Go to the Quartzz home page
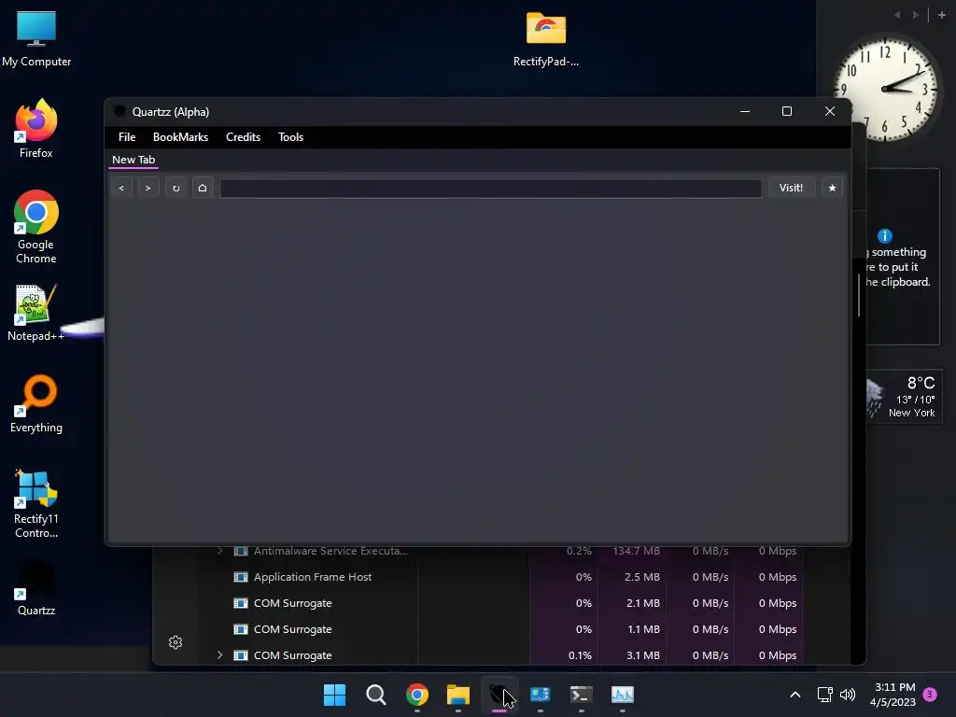 [x=203, y=188]
